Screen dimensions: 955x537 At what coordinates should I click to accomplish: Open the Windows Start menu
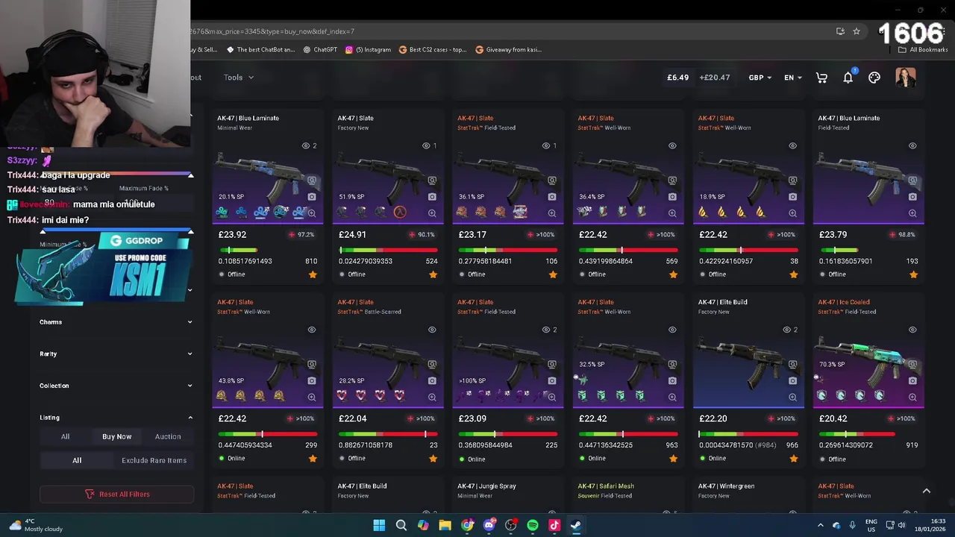pyautogui.click(x=379, y=525)
